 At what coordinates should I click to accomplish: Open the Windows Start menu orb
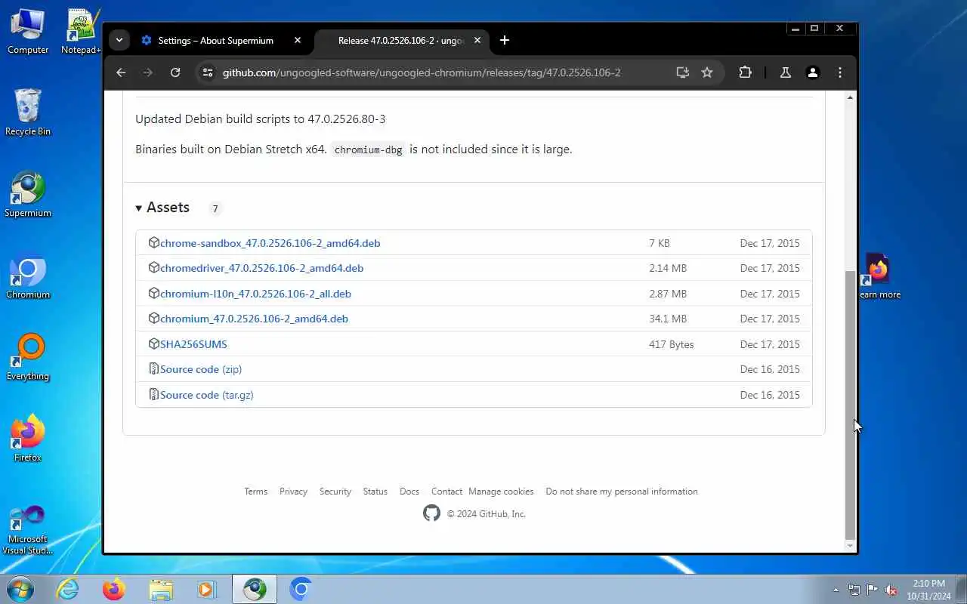20,589
